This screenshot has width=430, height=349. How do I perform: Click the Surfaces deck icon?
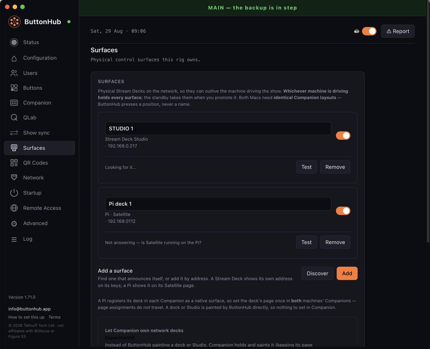tap(14, 148)
